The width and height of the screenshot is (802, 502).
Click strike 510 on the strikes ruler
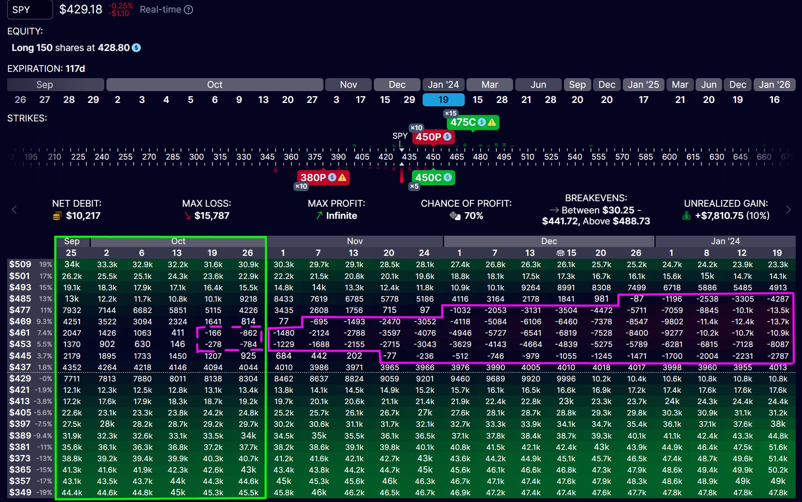tap(527, 157)
